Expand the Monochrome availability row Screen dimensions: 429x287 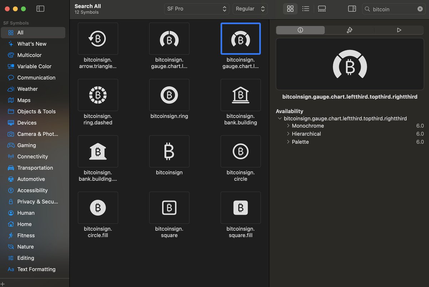coord(288,126)
